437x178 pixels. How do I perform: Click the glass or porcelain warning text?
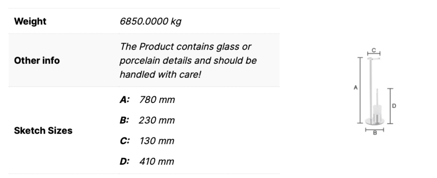[188, 60]
